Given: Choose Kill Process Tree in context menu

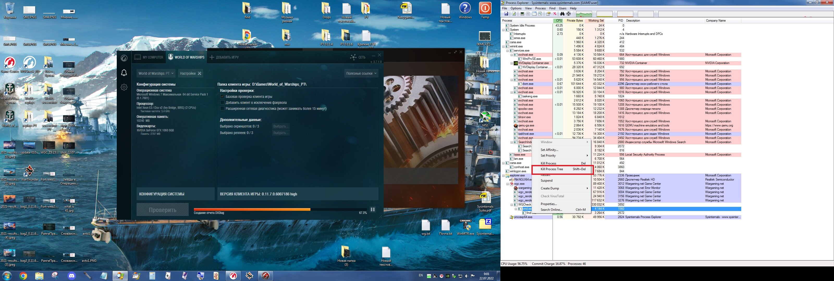Looking at the screenshot, I should tap(562, 169).
